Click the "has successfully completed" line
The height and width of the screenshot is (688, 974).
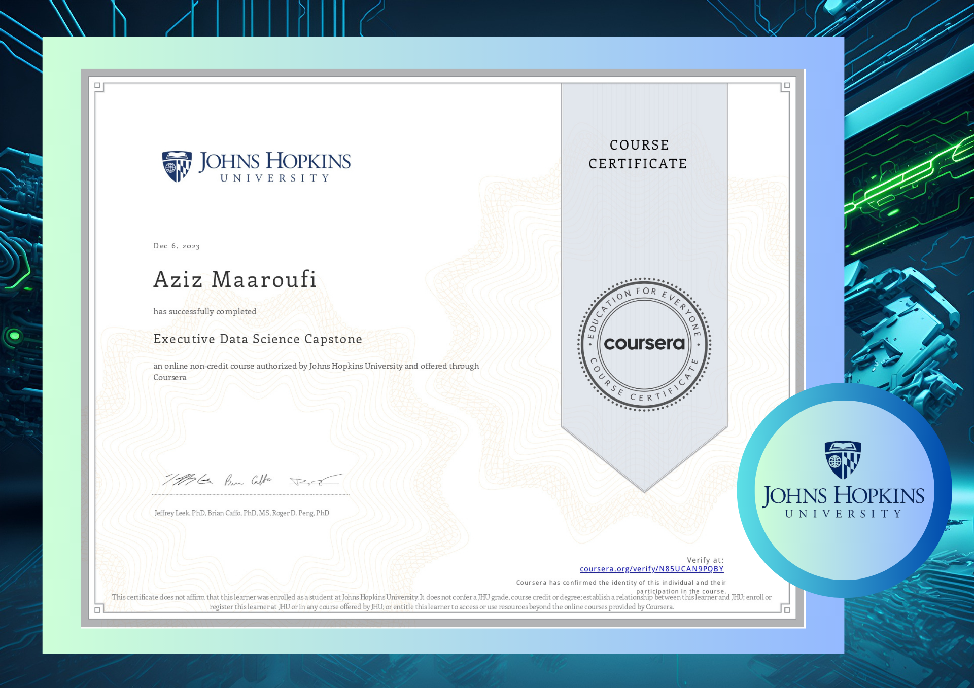point(205,311)
